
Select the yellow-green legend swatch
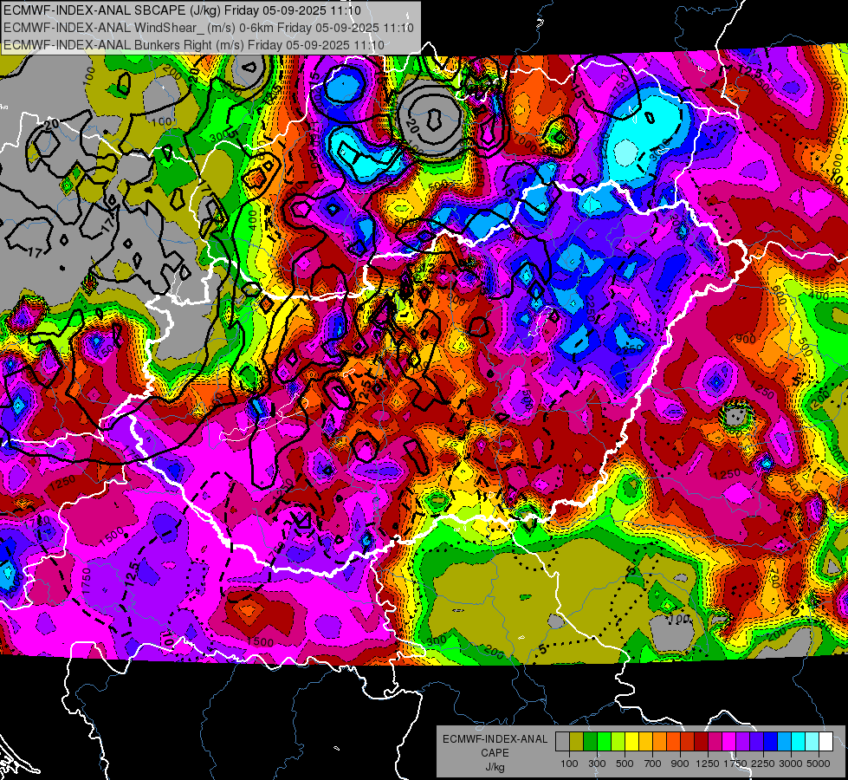pyautogui.click(x=618, y=742)
